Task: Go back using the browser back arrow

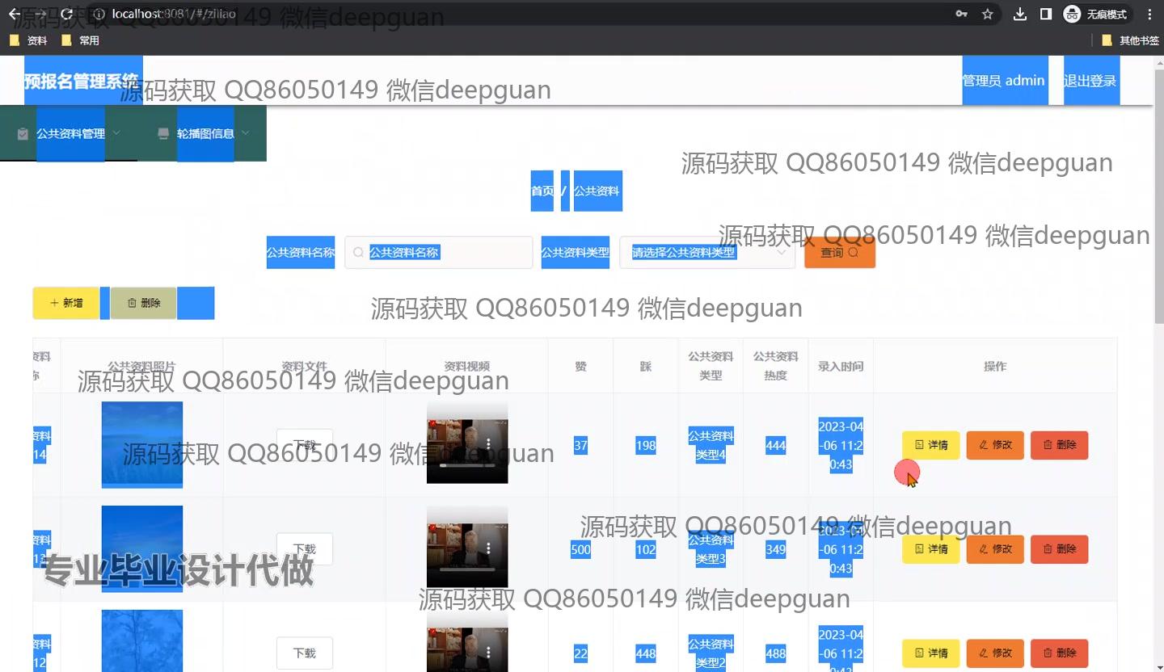Action: tap(14, 14)
